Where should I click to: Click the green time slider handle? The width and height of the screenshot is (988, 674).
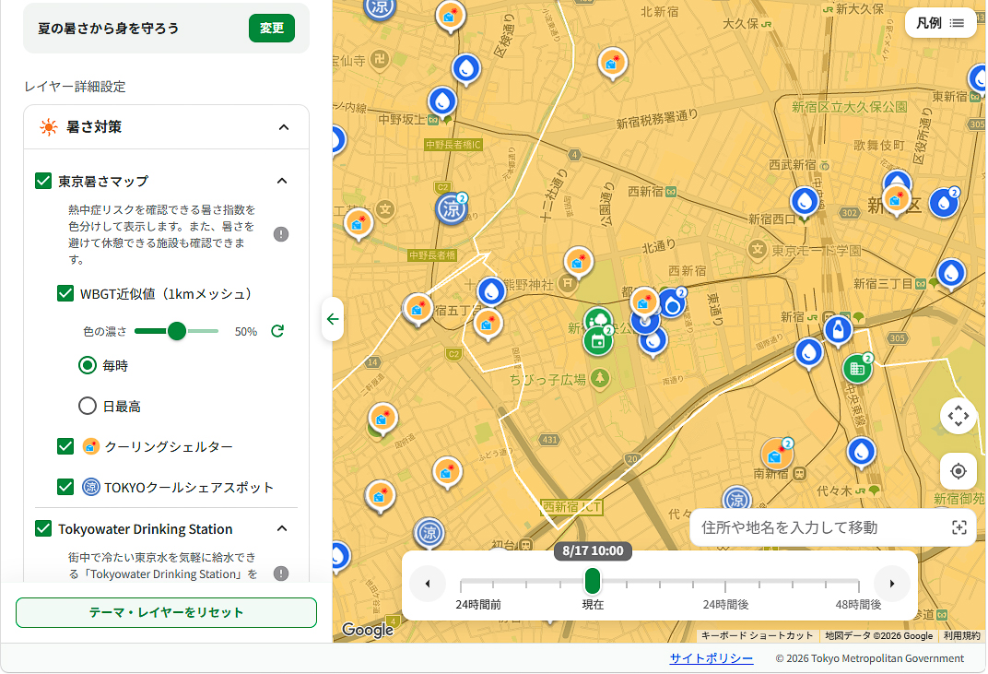(x=593, y=581)
